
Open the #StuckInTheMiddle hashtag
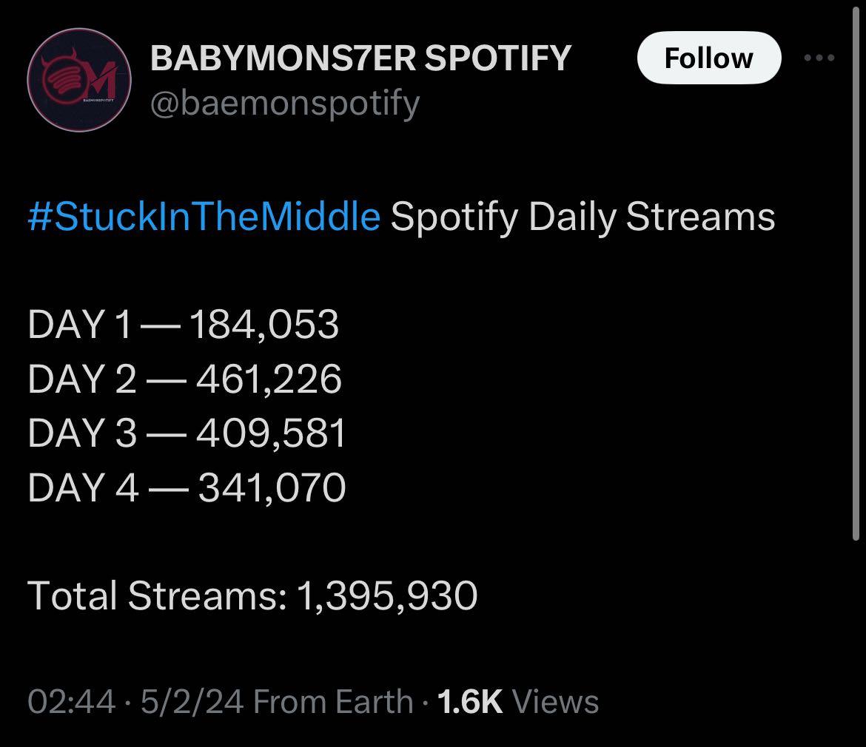pyautogui.click(x=204, y=217)
